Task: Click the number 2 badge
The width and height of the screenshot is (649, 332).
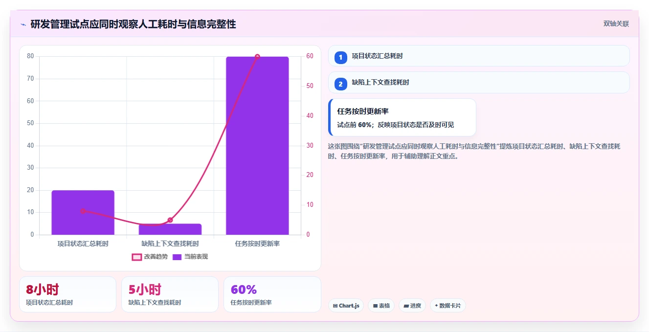Action: (x=340, y=84)
